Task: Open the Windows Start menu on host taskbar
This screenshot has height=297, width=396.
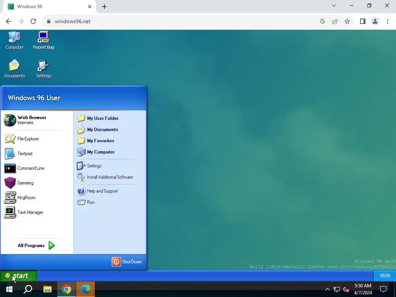Action: pos(9,289)
